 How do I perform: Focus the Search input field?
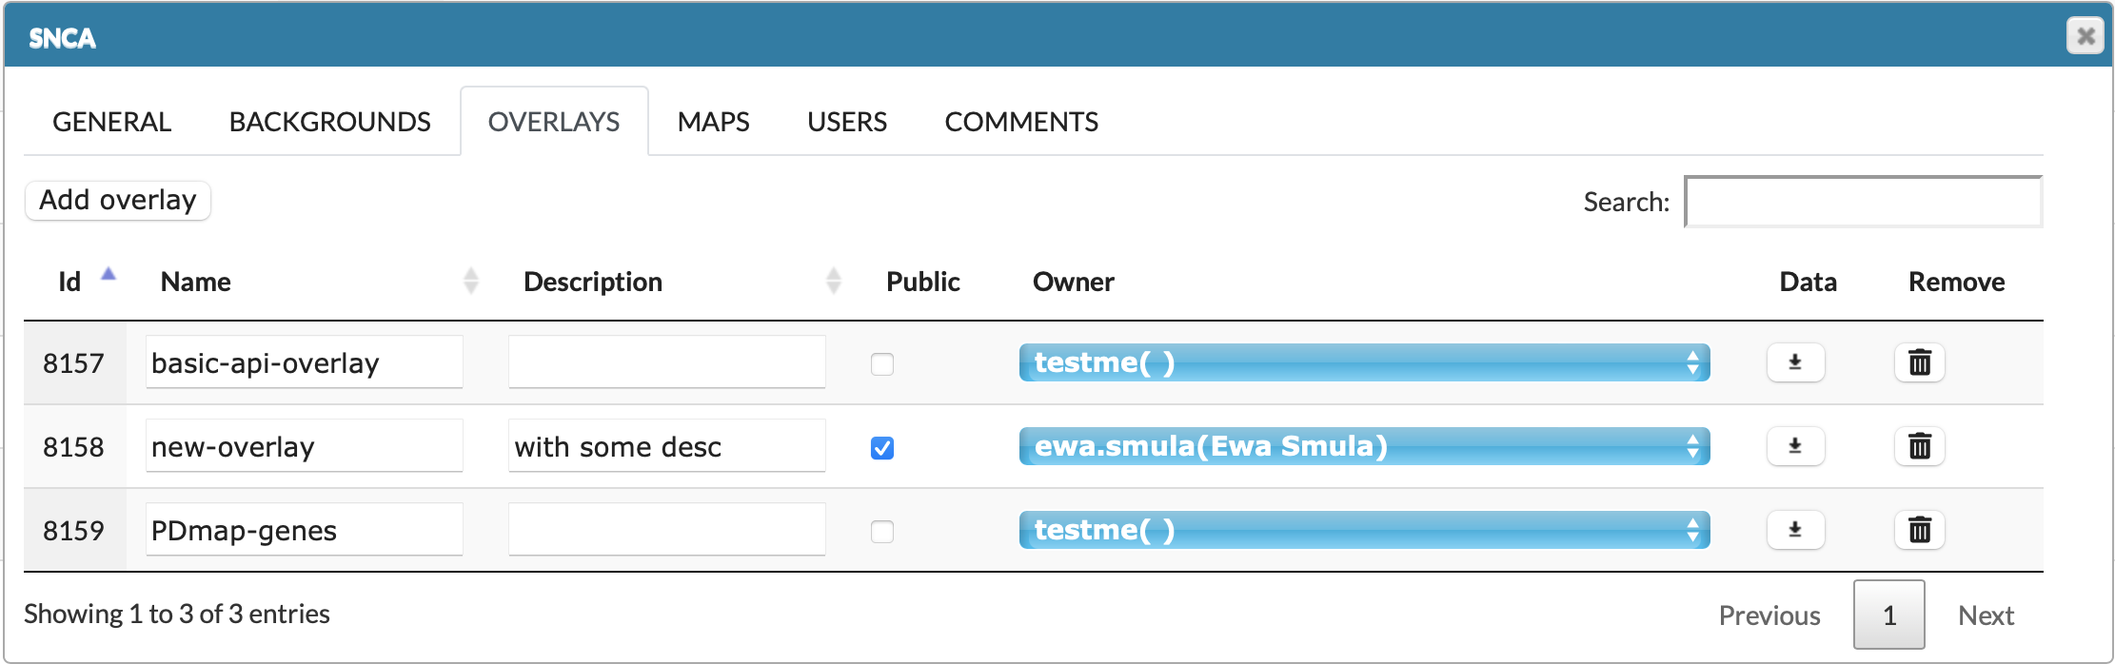click(x=1863, y=202)
